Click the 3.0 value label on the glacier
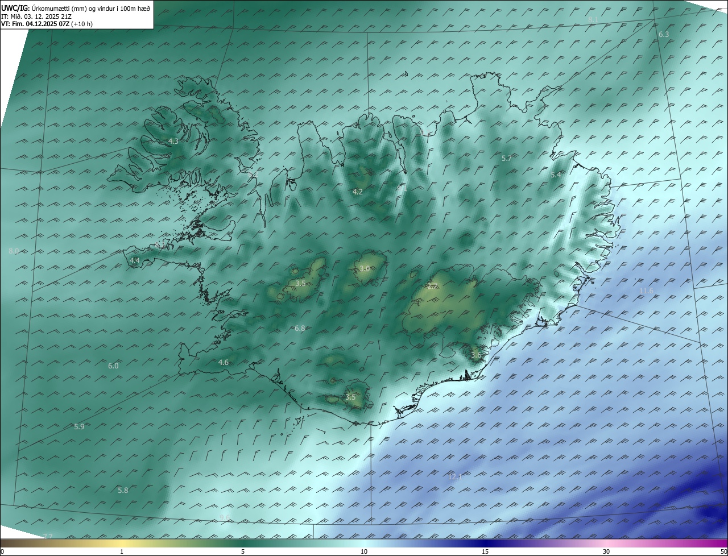The height and width of the screenshot is (556, 728). pos(365,268)
